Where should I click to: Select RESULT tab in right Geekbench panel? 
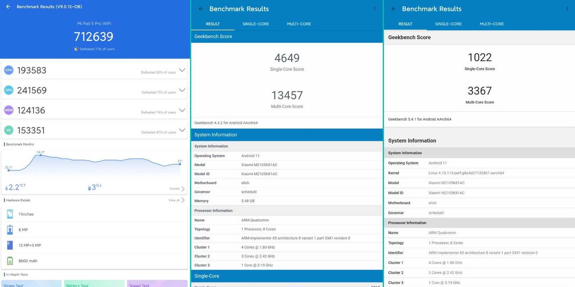click(x=405, y=24)
